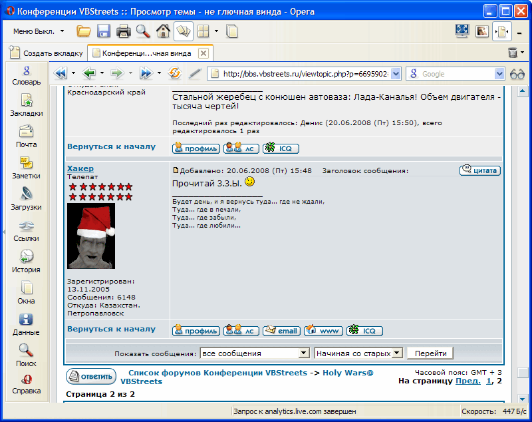The image size is (532, 422).
Task: Open the closed tabs trash can
Action: (x=513, y=53)
